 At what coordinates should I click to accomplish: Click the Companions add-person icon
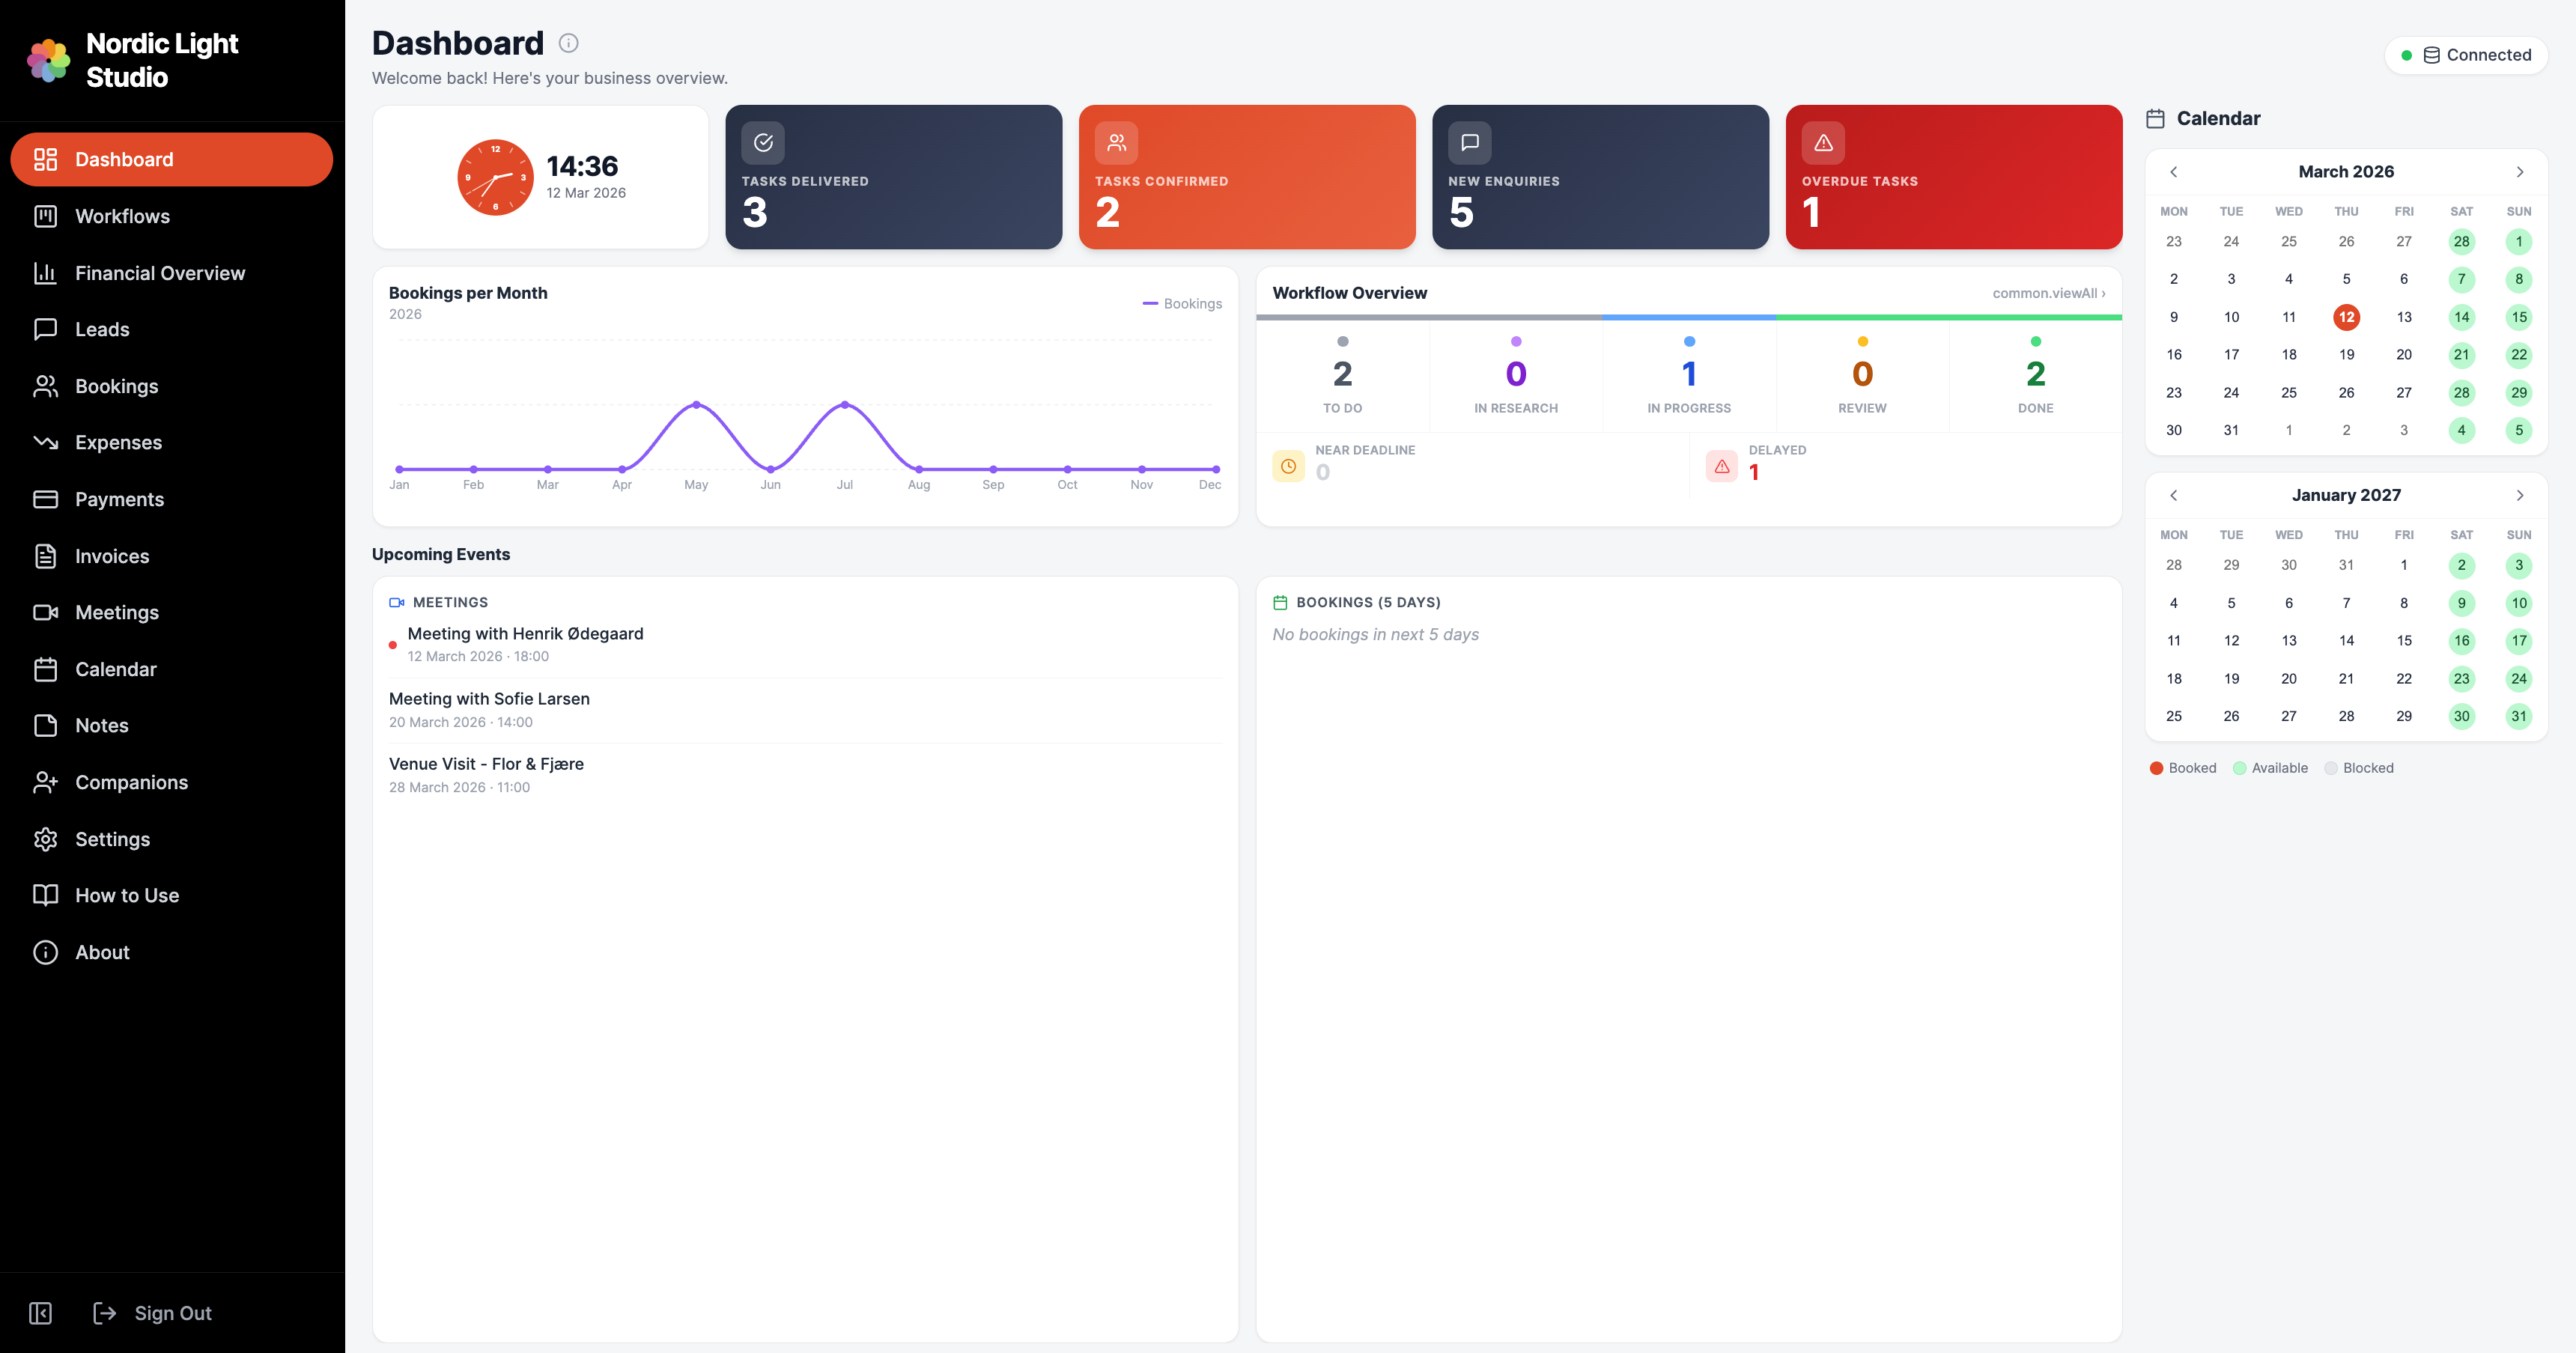point(46,782)
